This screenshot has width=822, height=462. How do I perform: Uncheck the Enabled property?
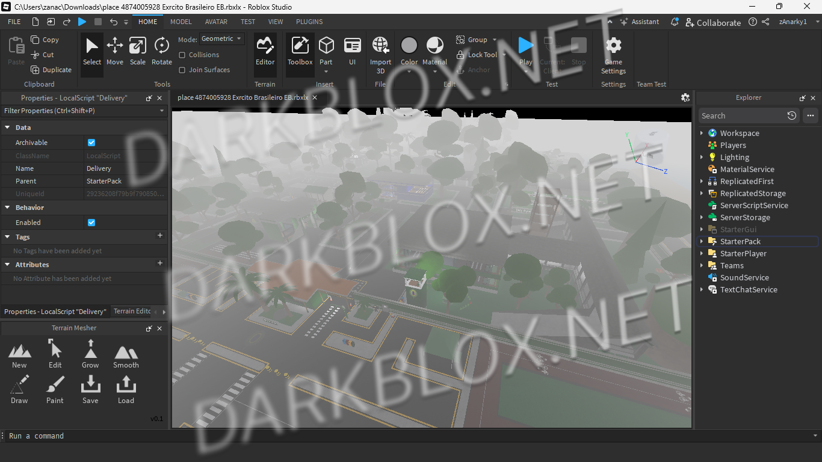tap(91, 223)
